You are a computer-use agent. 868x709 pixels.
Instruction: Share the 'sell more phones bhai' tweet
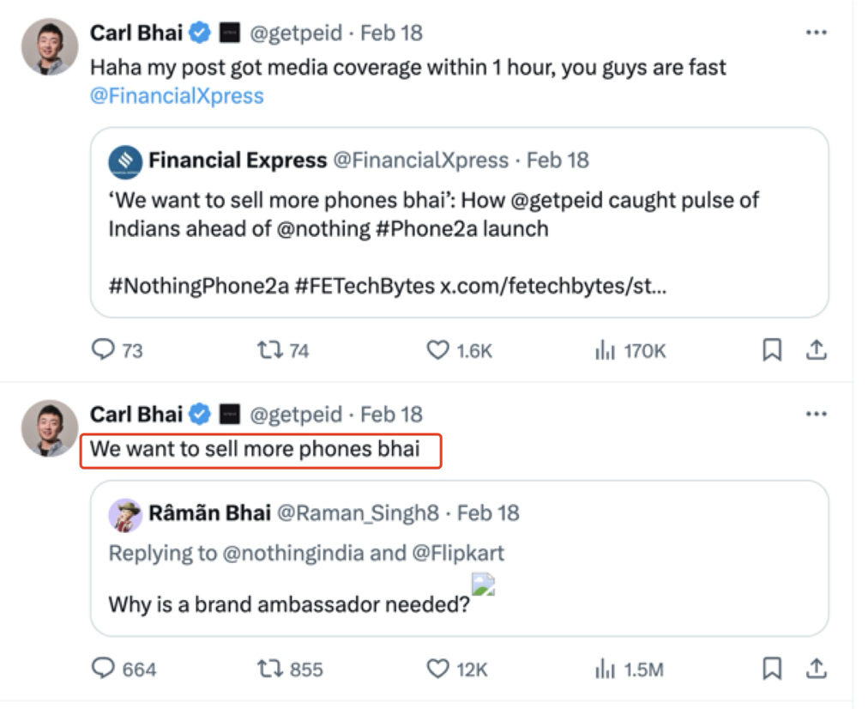[x=817, y=669]
